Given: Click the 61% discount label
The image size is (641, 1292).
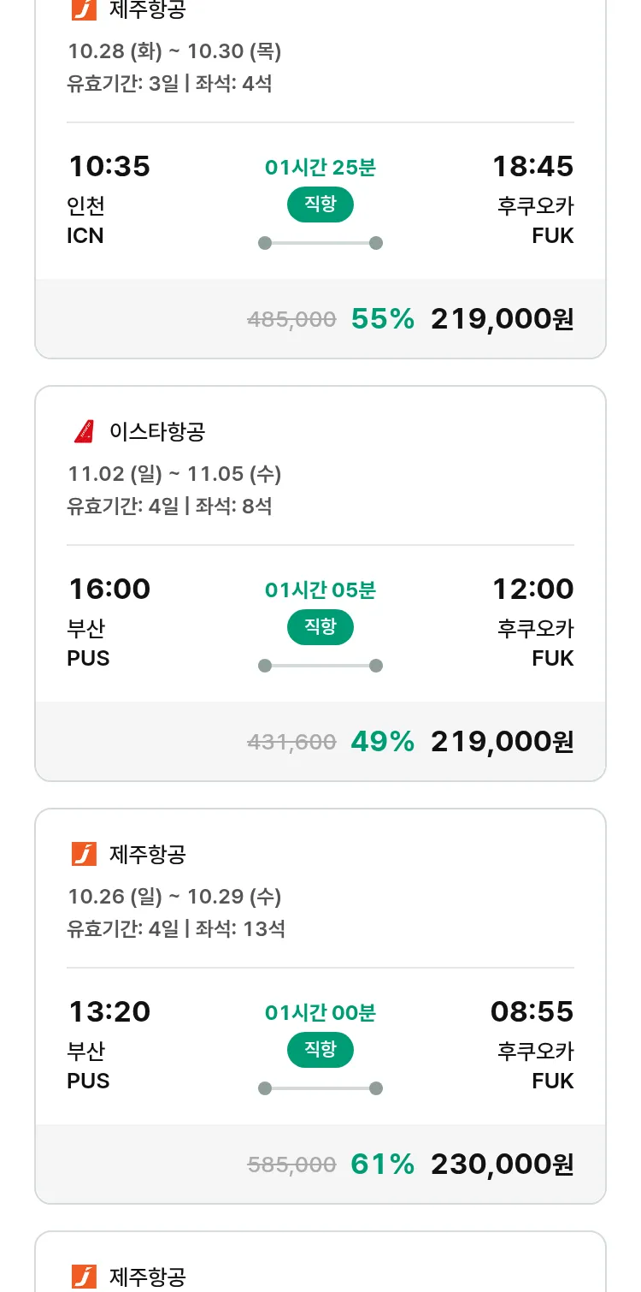Looking at the screenshot, I should pyautogui.click(x=382, y=1165).
